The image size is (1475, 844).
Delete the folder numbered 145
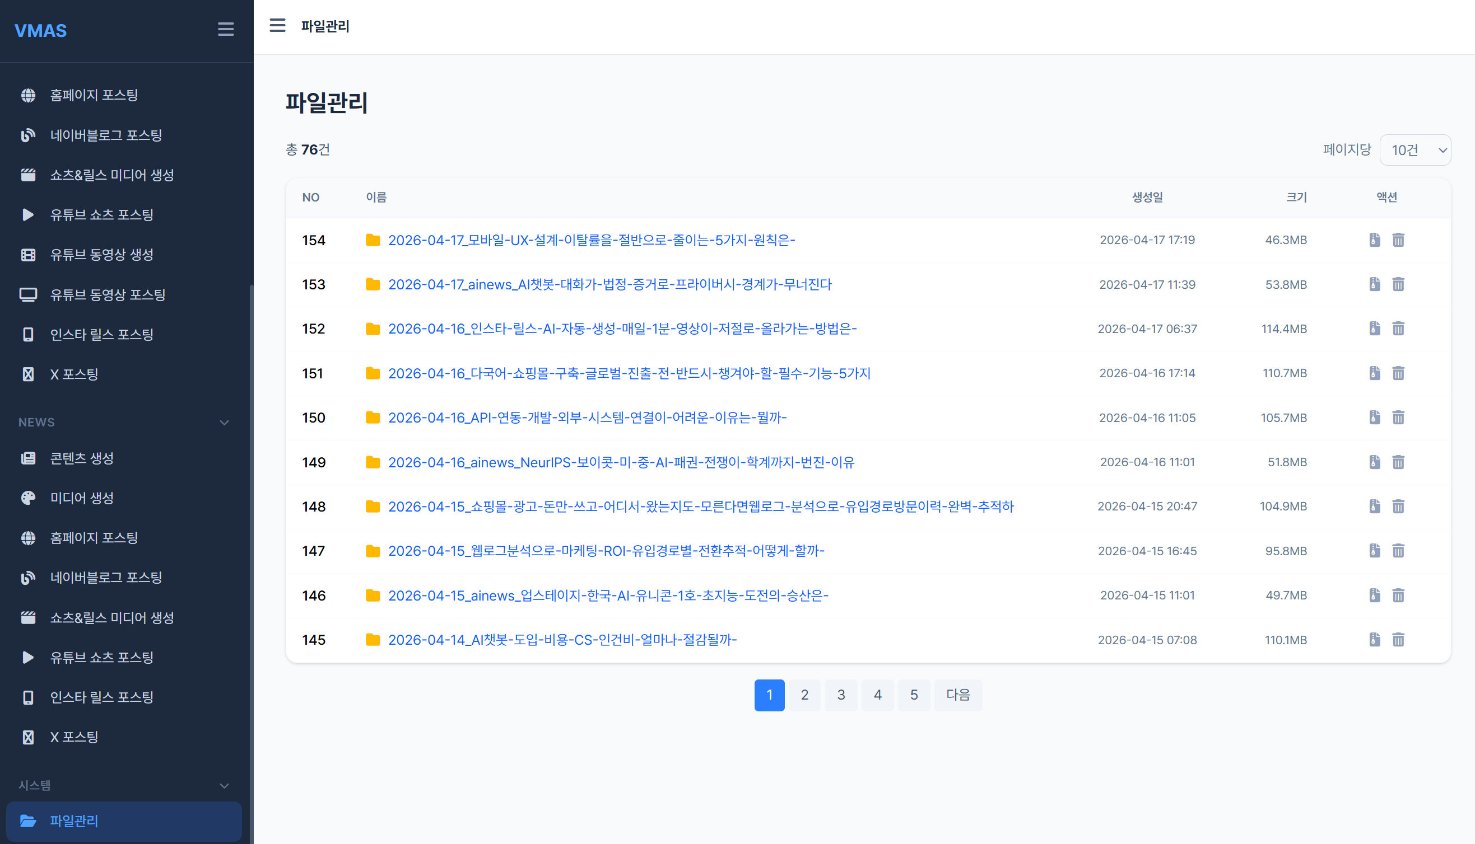(x=1398, y=640)
